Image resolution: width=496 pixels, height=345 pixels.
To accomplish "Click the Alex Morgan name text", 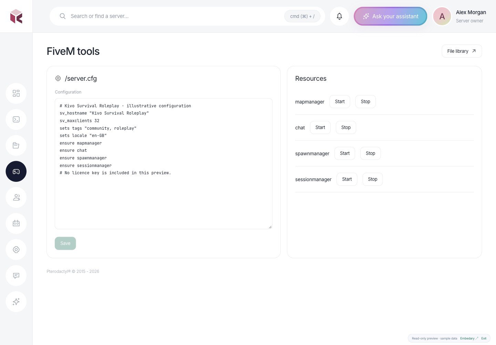I will pos(471,12).
